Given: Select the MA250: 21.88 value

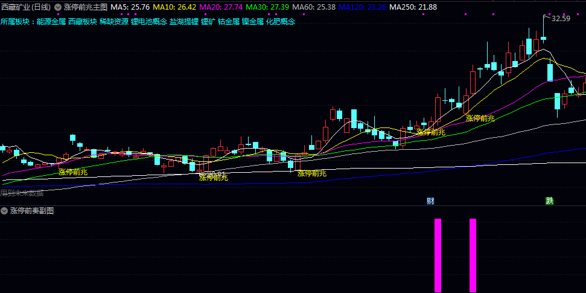Looking at the screenshot, I should click(413, 7).
